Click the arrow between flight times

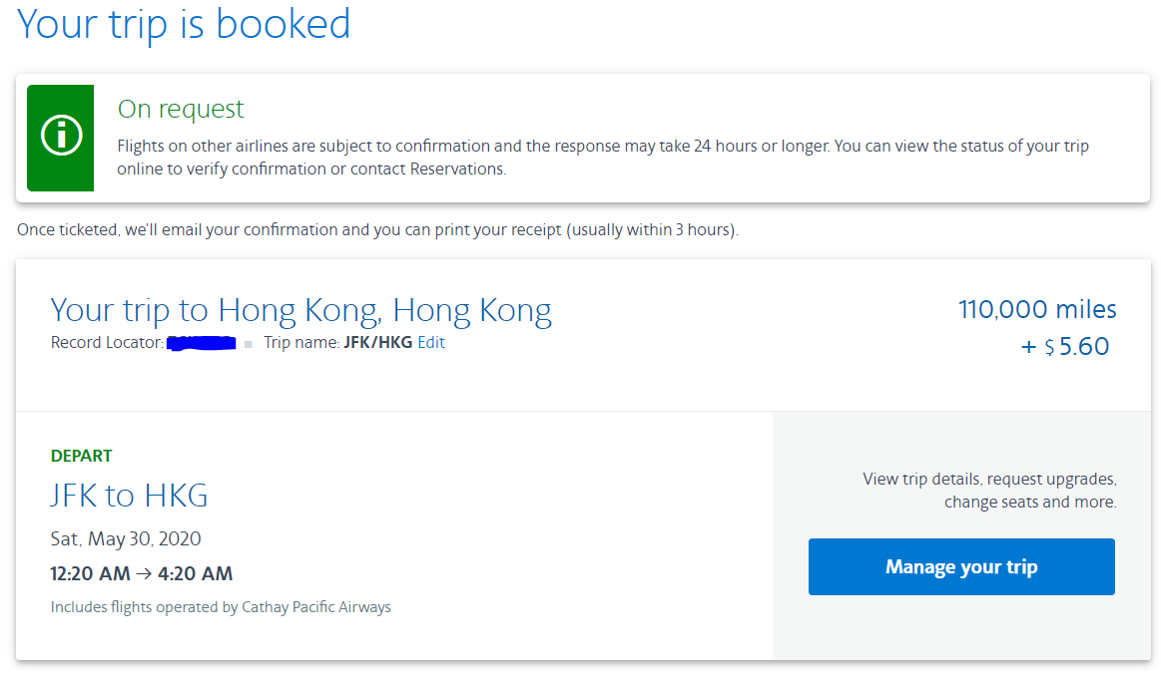[144, 574]
